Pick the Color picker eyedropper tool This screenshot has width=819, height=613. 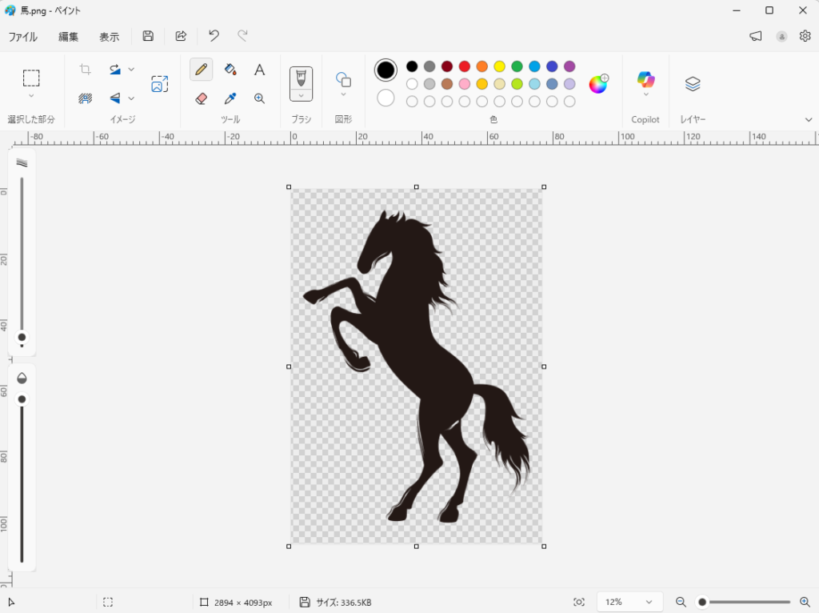coord(230,98)
